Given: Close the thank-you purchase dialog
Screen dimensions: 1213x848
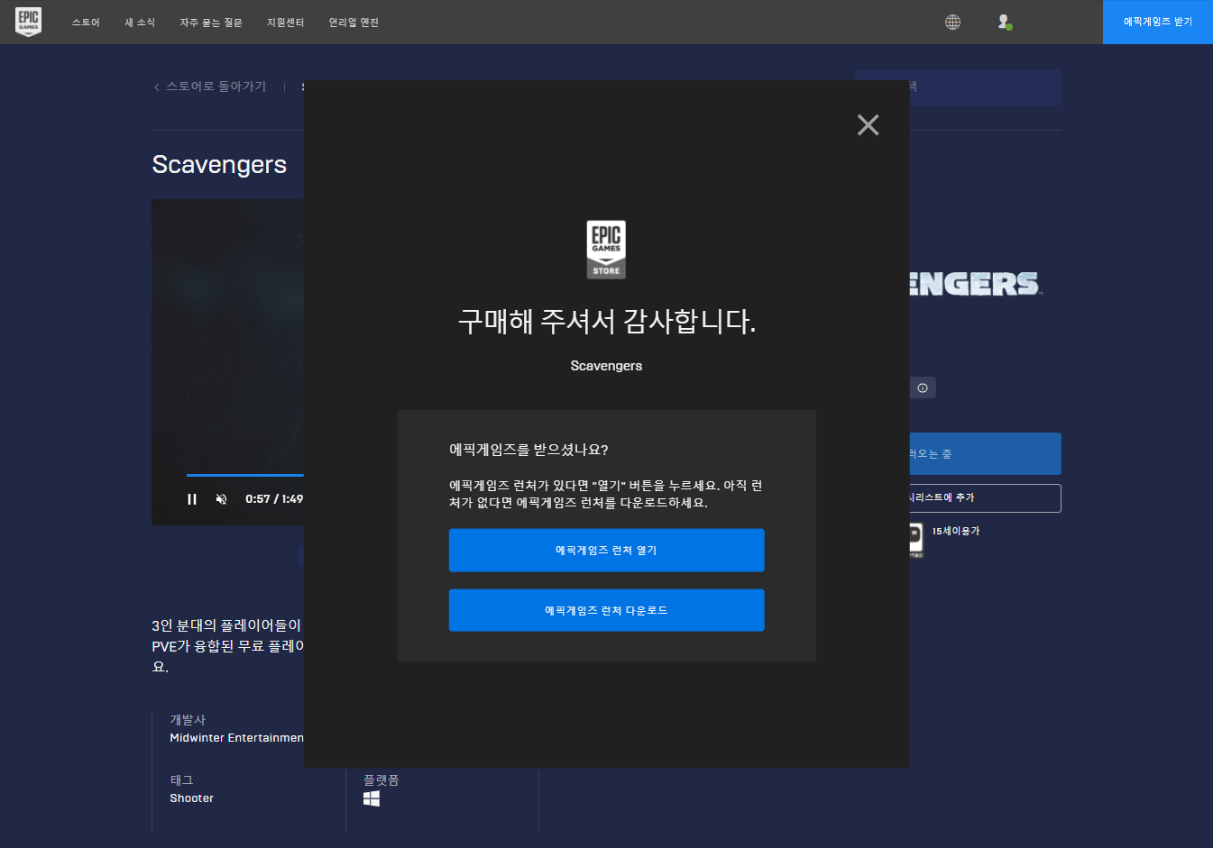Looking at the screenshot, I should (868, 124).
